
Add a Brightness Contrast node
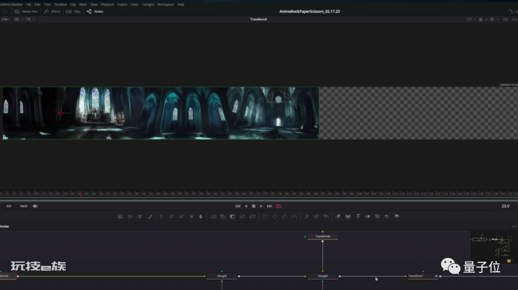point(191,216)
